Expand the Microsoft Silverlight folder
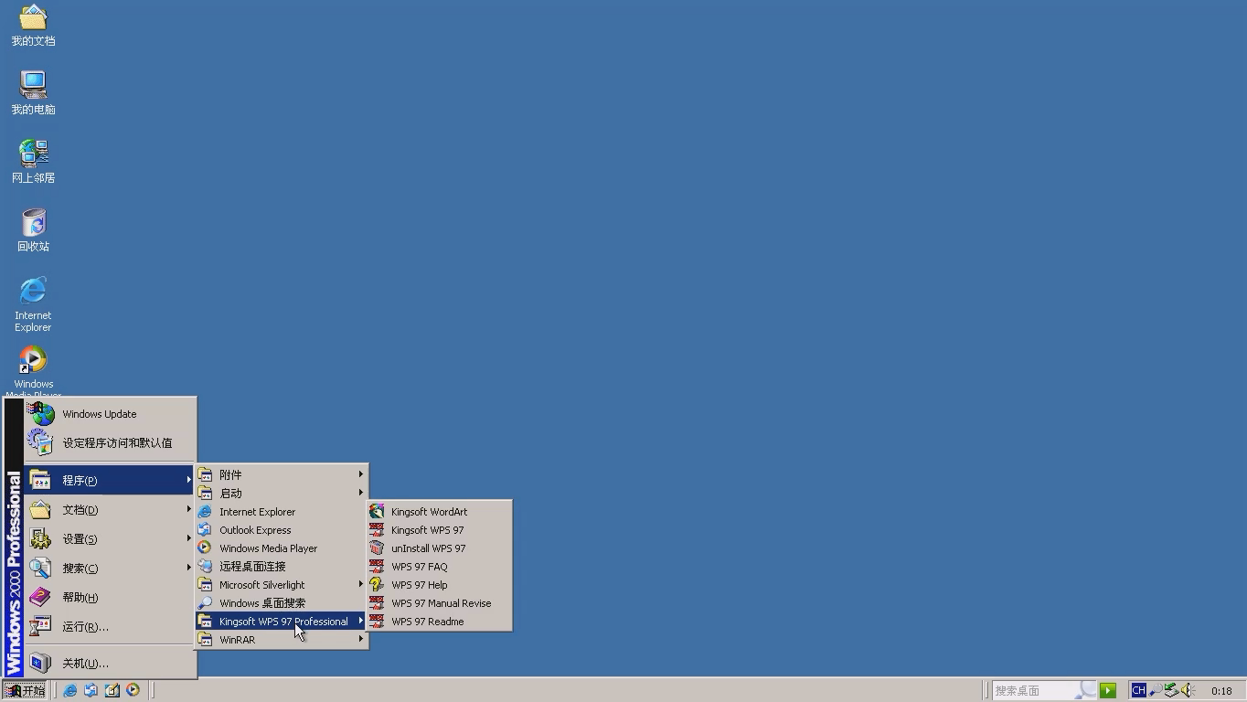1247x702 pixels. pos(282,584)
